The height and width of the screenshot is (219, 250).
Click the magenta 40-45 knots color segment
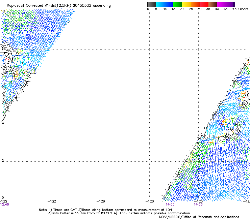click(x=222, y=4)
